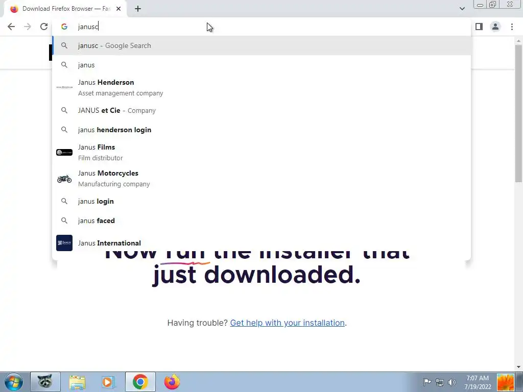Click the page vertical scrollbar thumb
The width and height of the screenshot is (523, 392).
[518, 113]
